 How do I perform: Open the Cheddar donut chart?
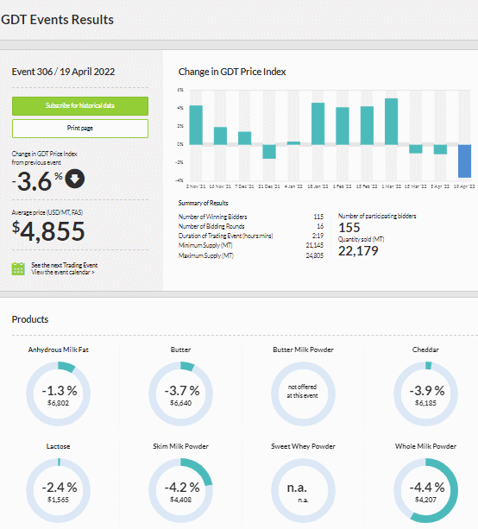pyautogui.click(x=425, y=394)
